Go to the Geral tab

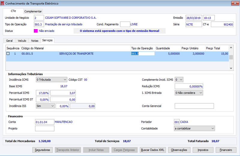[x=9, y=41]
